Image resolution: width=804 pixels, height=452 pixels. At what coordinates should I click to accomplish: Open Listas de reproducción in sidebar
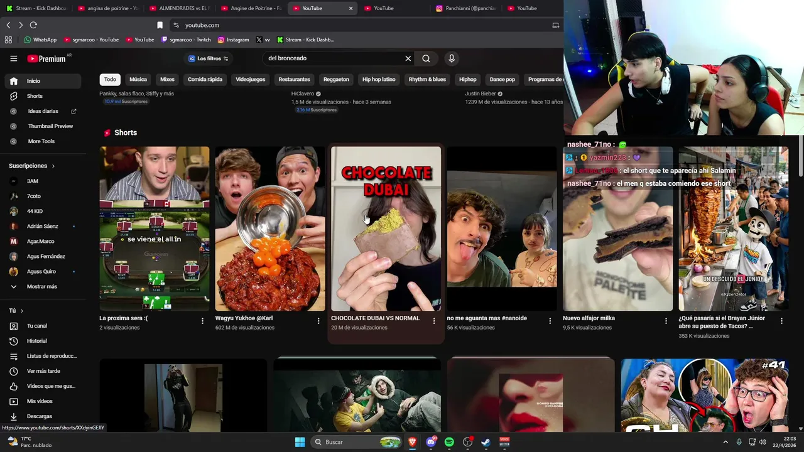click(x=43, y=356)
